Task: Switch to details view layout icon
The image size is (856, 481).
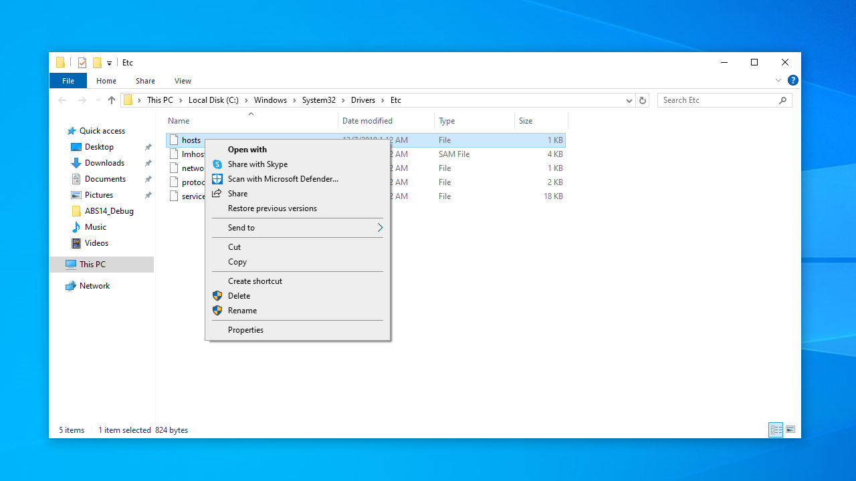Action: [x=776, y=430]
